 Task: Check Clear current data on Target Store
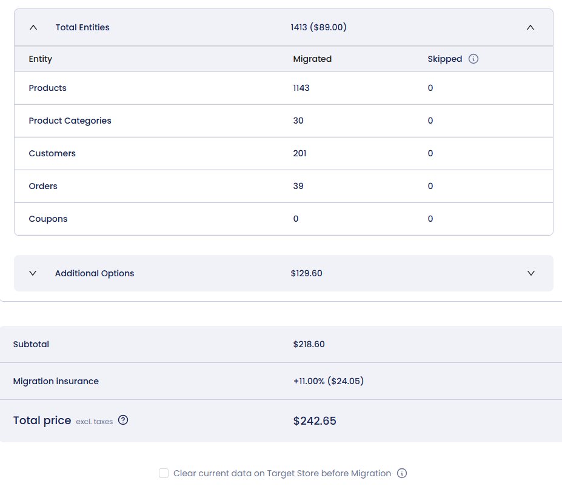[x=164, y=473]
